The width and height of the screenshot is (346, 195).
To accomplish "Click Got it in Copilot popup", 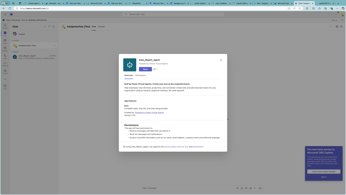I will (x=324, y=177).
